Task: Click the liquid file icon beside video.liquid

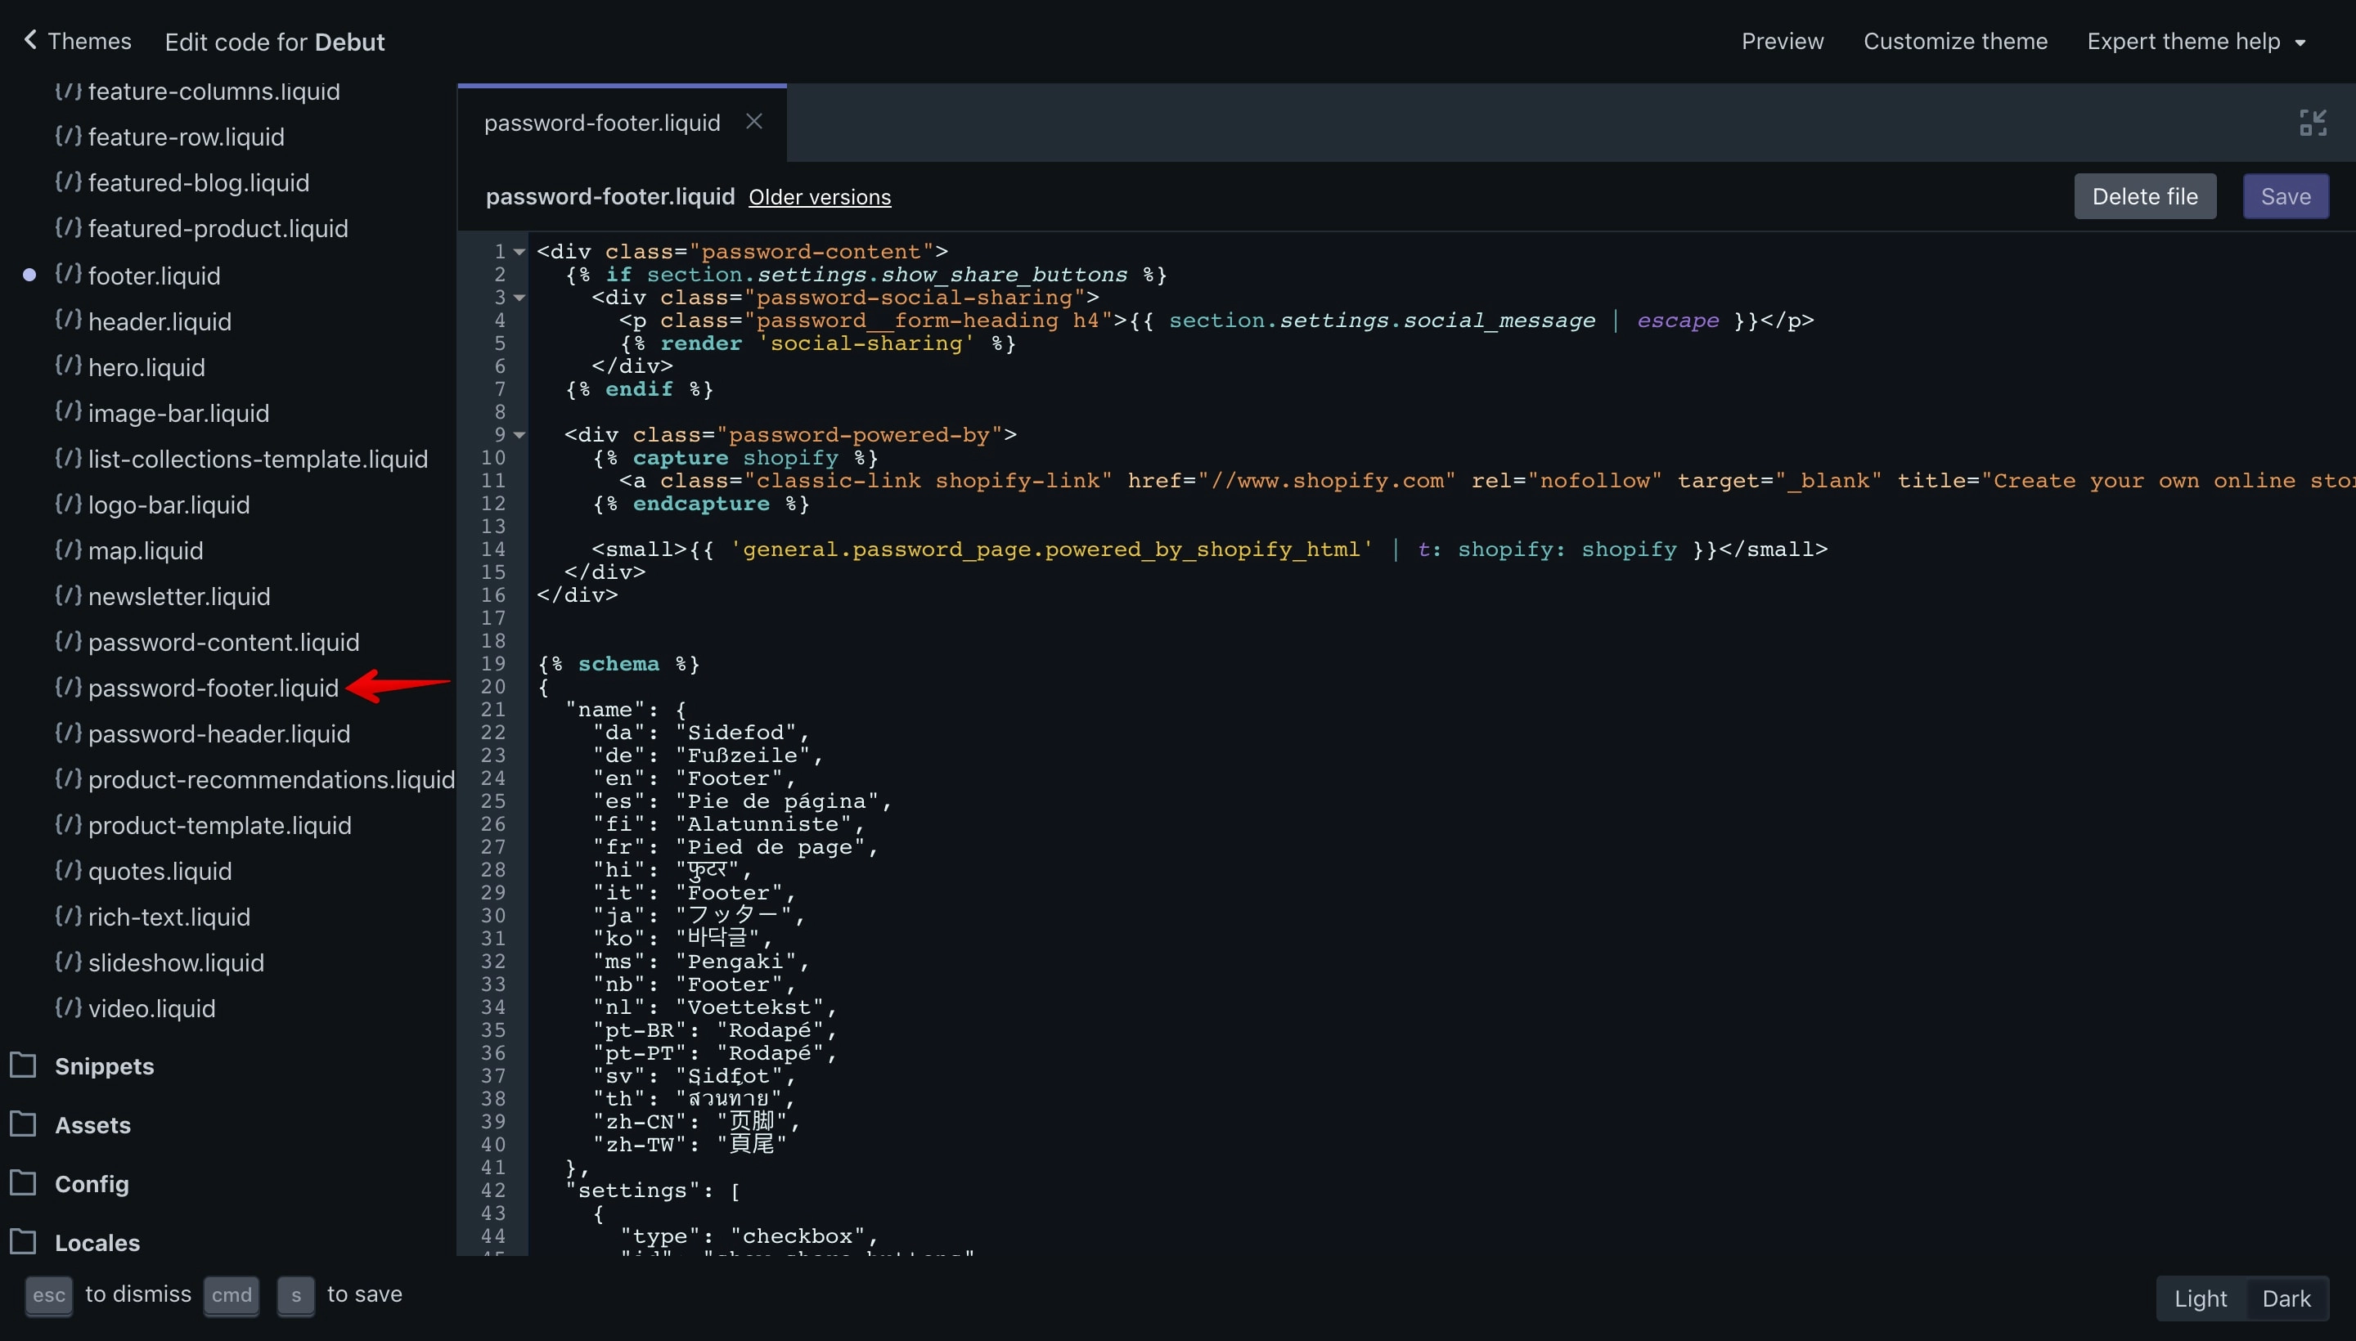Action: pos(68,1007)
